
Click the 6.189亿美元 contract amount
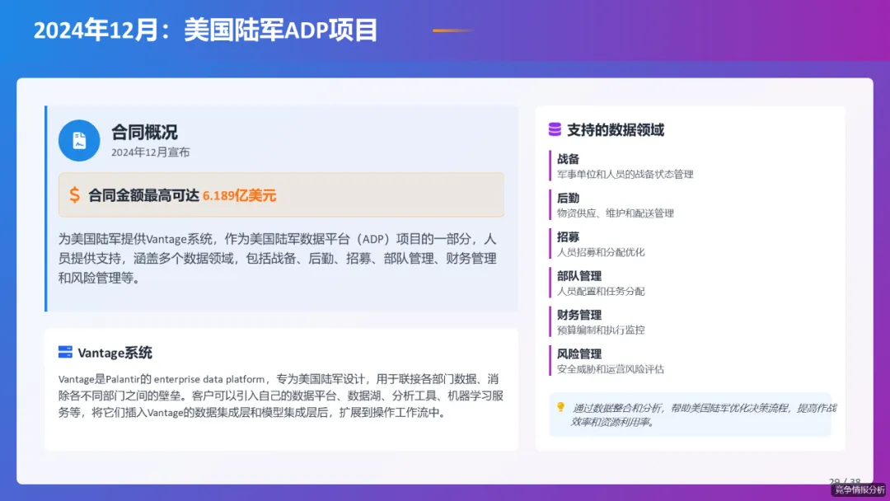[x=240, y=196]
